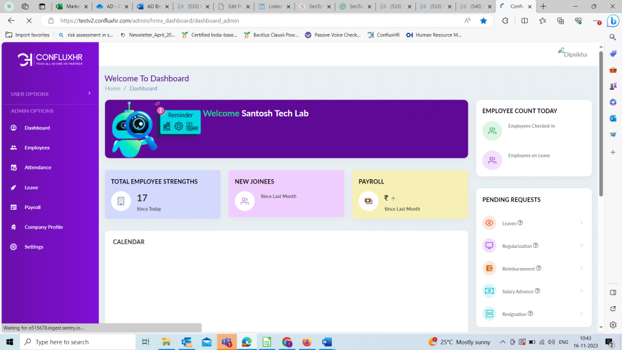The width and height of the screenshot is (622, 350).
Task: Click the Salary Advance money icon
Action: [x=489, y=291]
